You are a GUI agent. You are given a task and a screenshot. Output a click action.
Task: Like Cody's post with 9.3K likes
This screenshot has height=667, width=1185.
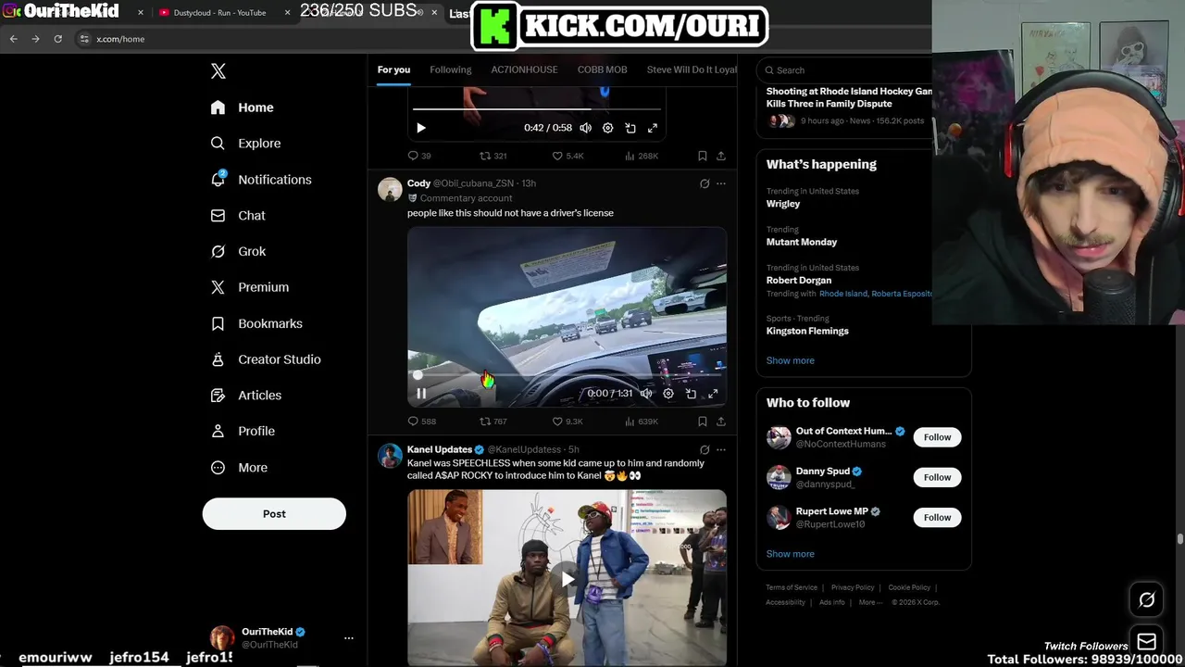click(x=568, y=422)
